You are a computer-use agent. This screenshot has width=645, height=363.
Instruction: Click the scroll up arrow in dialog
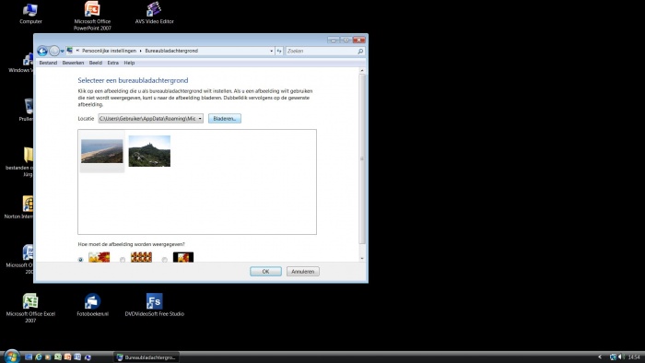point(362,71)
